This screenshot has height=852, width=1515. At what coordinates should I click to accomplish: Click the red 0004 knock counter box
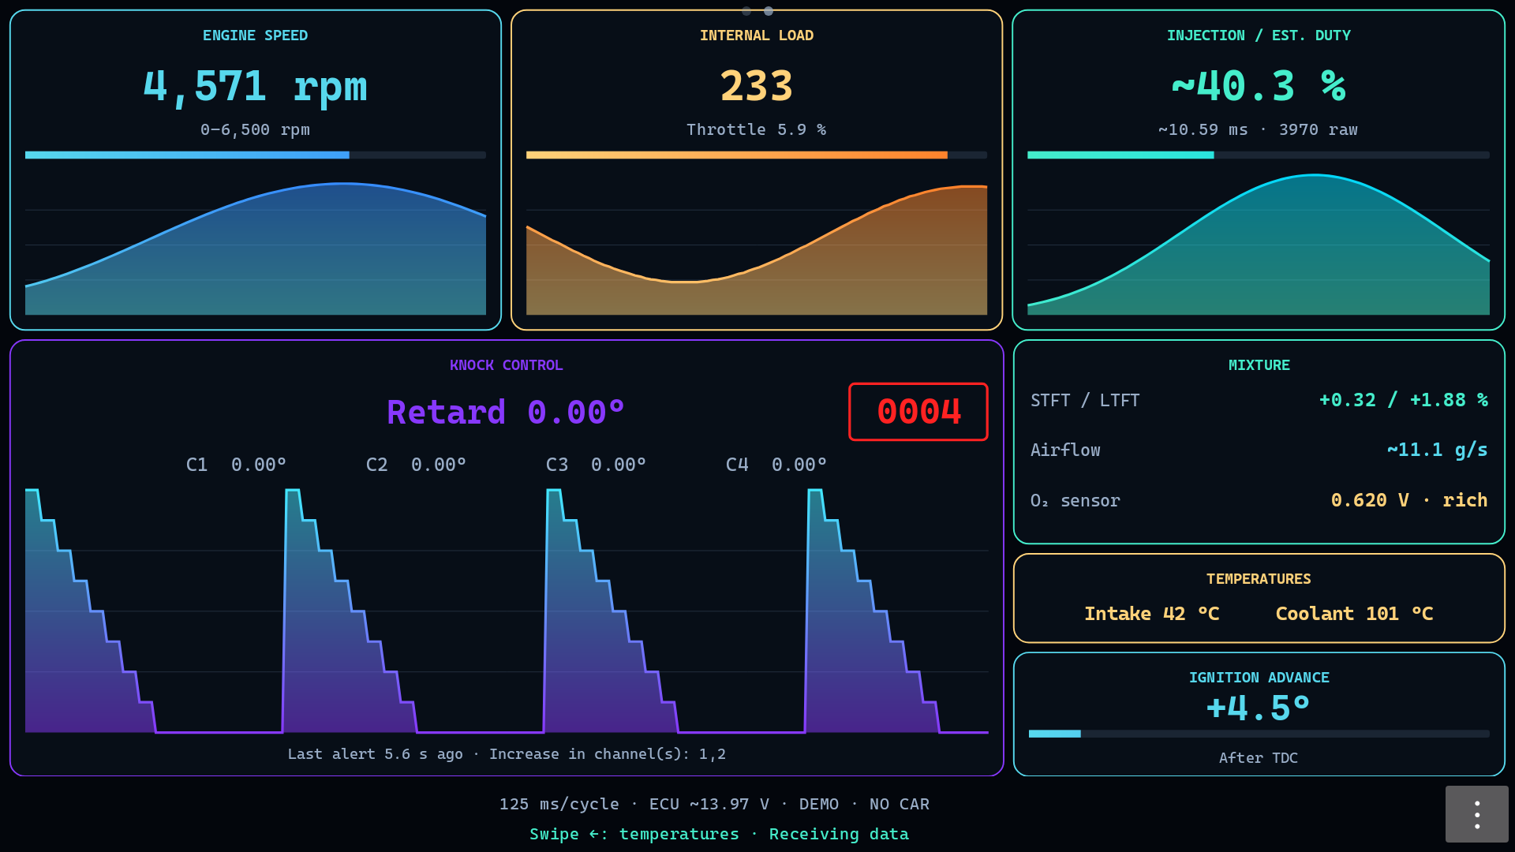click(x=918, y=412)
